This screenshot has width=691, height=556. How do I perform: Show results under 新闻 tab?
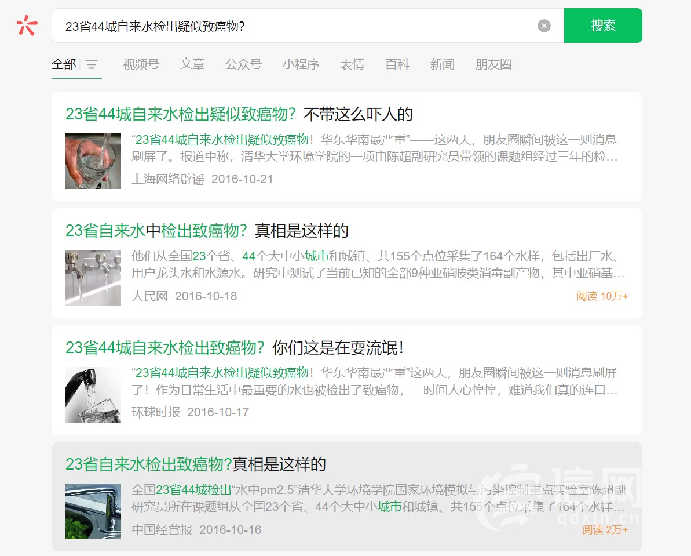click(443, 64)
